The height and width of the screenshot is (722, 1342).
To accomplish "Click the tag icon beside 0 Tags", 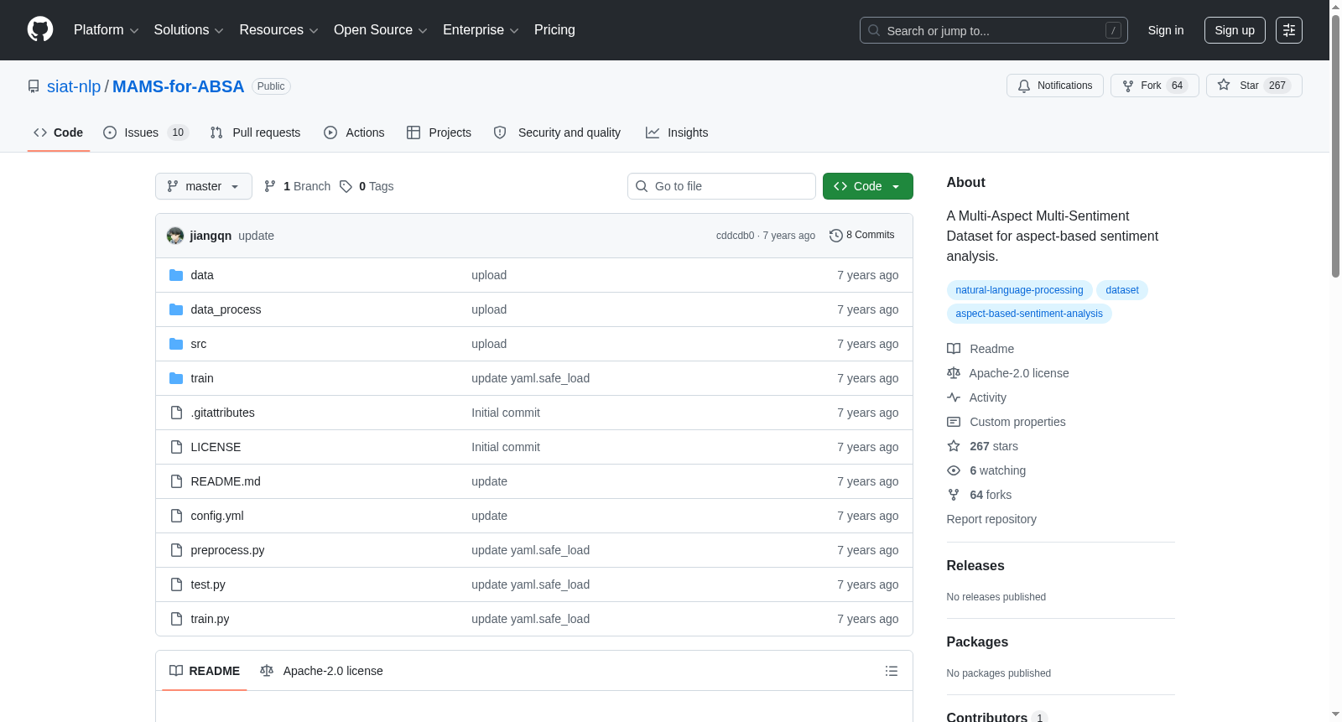I will [346, 186].
